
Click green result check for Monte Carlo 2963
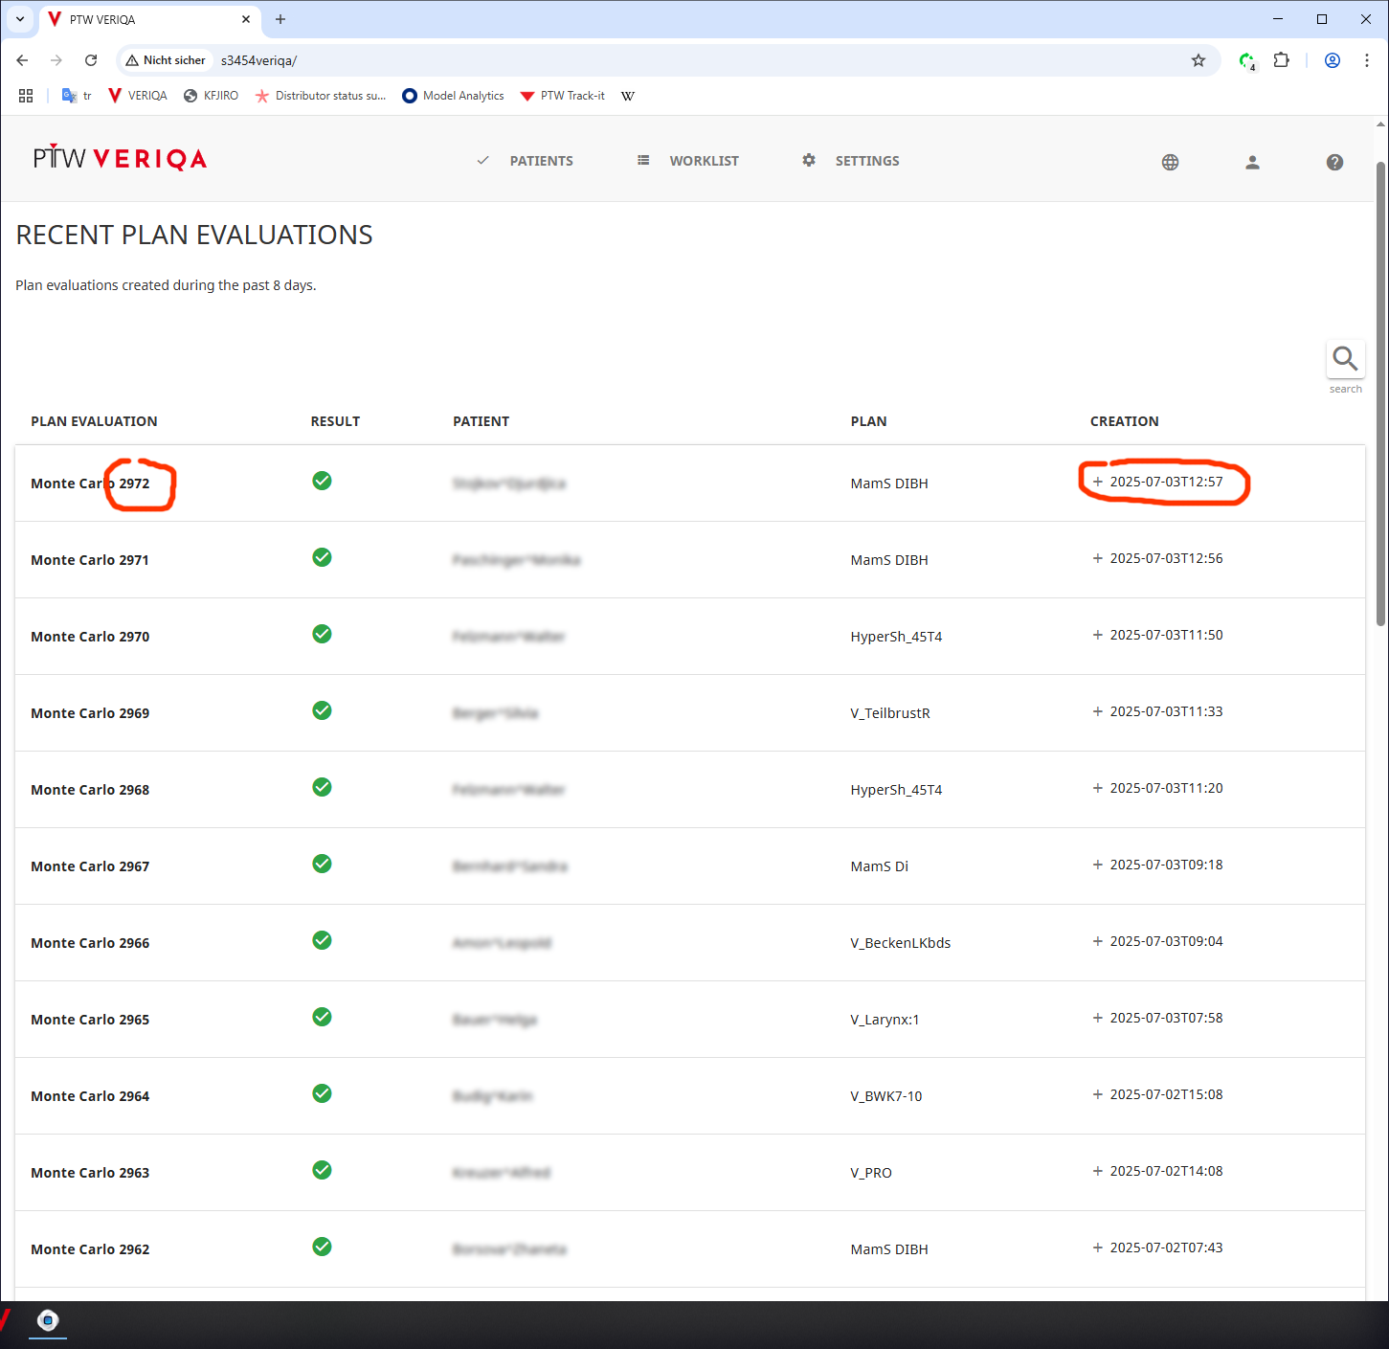click(322, 1170)
